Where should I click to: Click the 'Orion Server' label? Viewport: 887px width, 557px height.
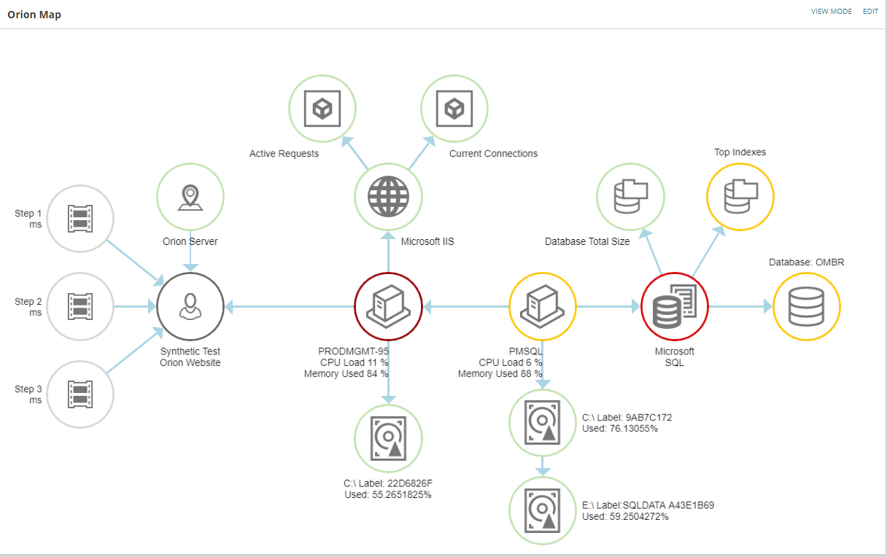[x=190, y=241]
